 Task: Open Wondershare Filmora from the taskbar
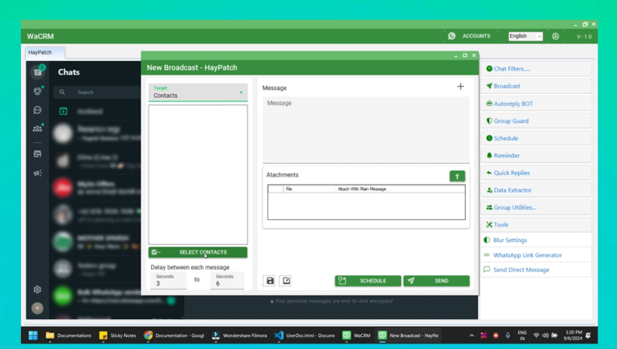(239, 335)
